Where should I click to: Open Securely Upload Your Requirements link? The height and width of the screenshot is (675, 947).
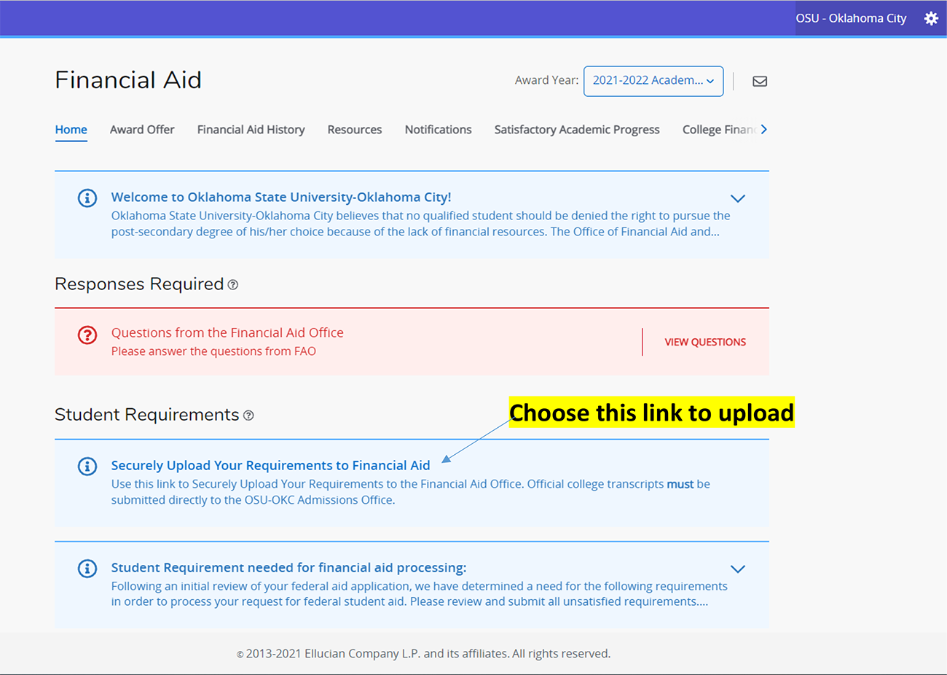(271, 465)
